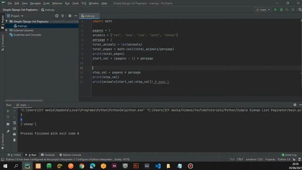The width and height of the screenshot is (302, 170).
Task: Pin the Run tab with the pin icon
Action: click(8, 131)
